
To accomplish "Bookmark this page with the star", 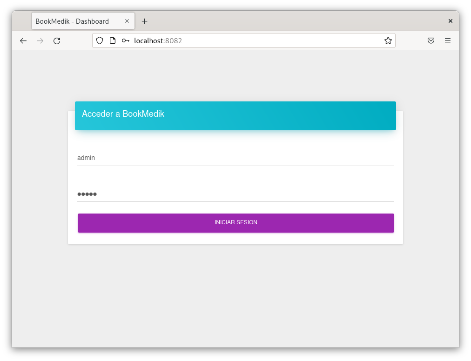I will tap(388, 40).
